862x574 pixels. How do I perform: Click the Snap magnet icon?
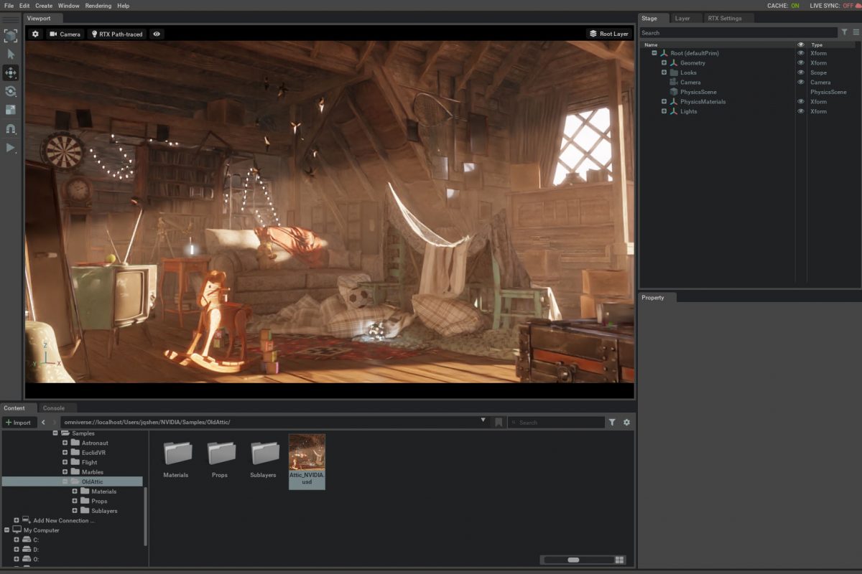(x=11, y=129)
